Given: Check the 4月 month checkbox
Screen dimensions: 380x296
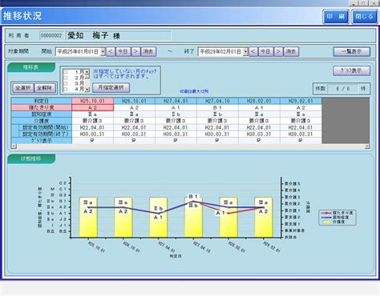Looking at the screenshot, I should click(66, 89).
